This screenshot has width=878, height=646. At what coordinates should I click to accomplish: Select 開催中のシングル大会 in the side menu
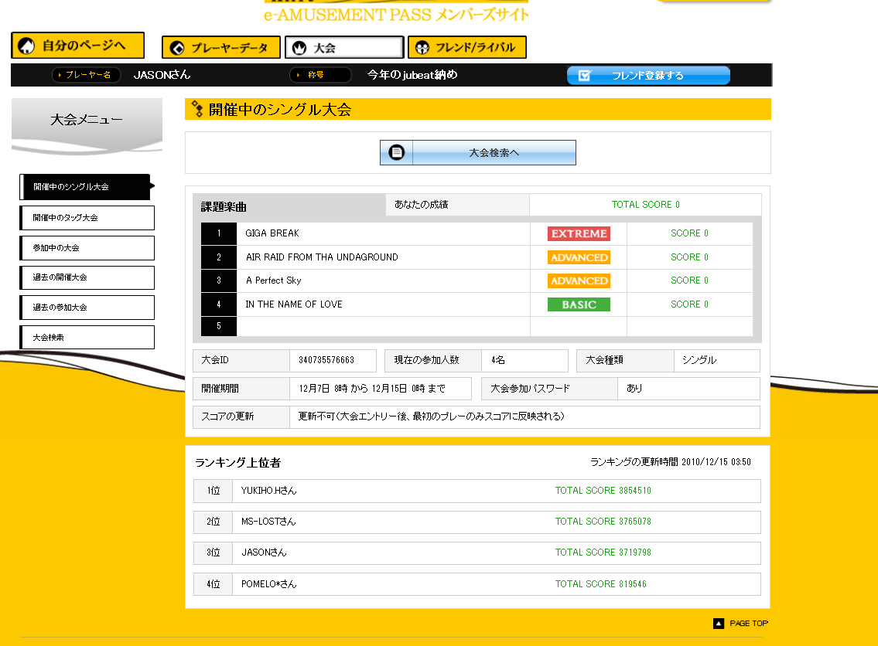(x=85, y=187)
